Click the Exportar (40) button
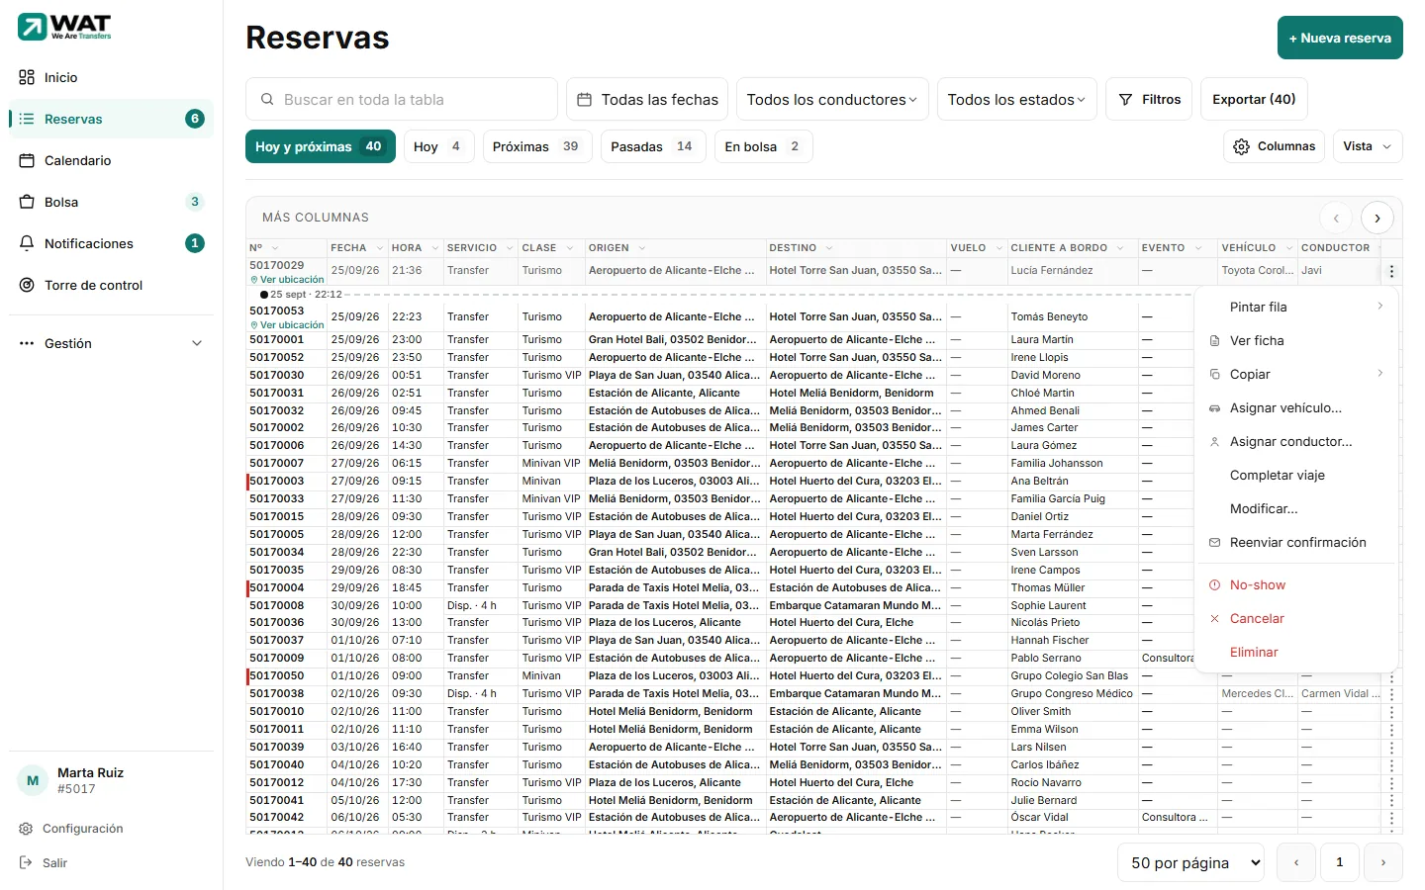 1254,99
